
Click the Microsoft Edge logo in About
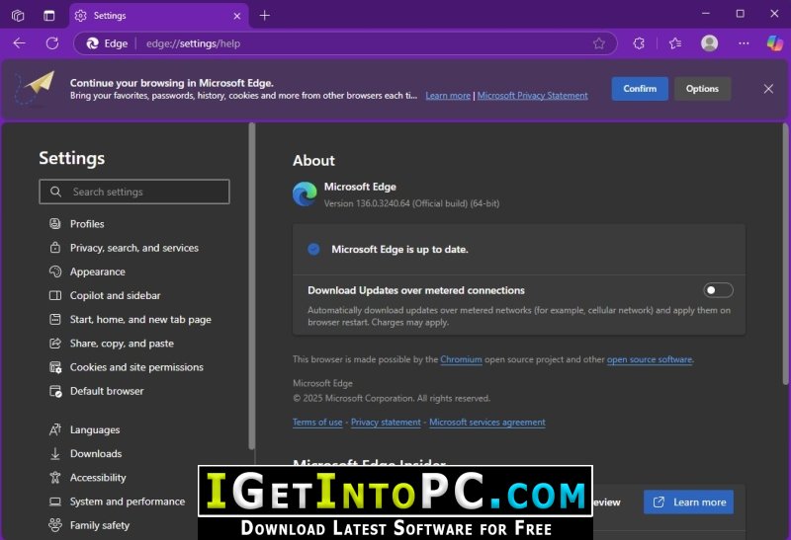[305, 193]
